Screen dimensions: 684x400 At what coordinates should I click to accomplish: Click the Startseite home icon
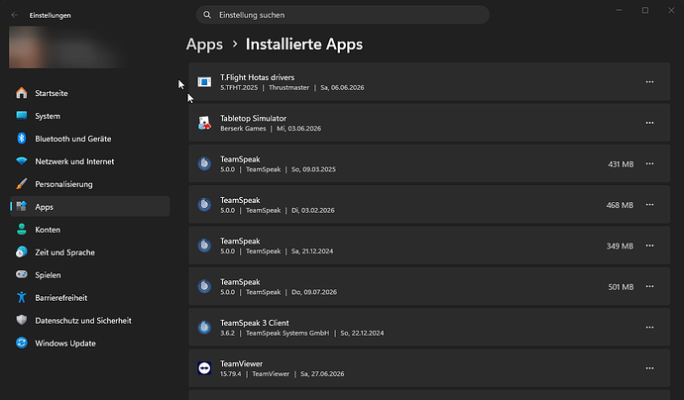[22, 93]
